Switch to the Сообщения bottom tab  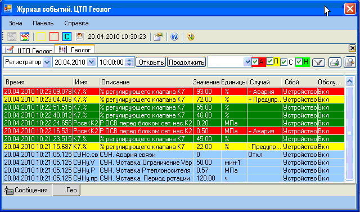[26, 190]
